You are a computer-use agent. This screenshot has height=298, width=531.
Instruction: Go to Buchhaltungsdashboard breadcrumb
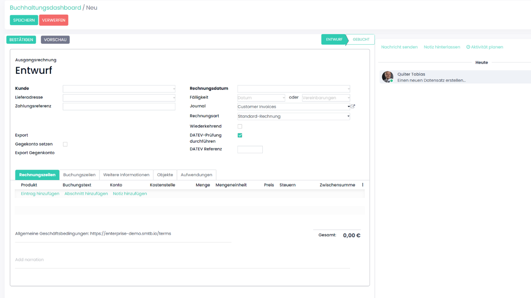coord(45,8)
